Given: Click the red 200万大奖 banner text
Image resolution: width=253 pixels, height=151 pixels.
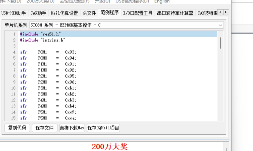Looking at the screenshot, I should click(x=110, y=147).
